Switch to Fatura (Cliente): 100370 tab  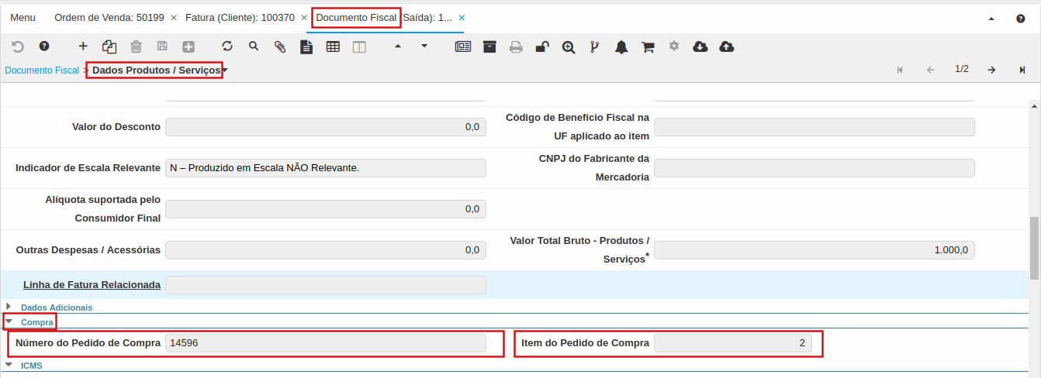point(240,17)
